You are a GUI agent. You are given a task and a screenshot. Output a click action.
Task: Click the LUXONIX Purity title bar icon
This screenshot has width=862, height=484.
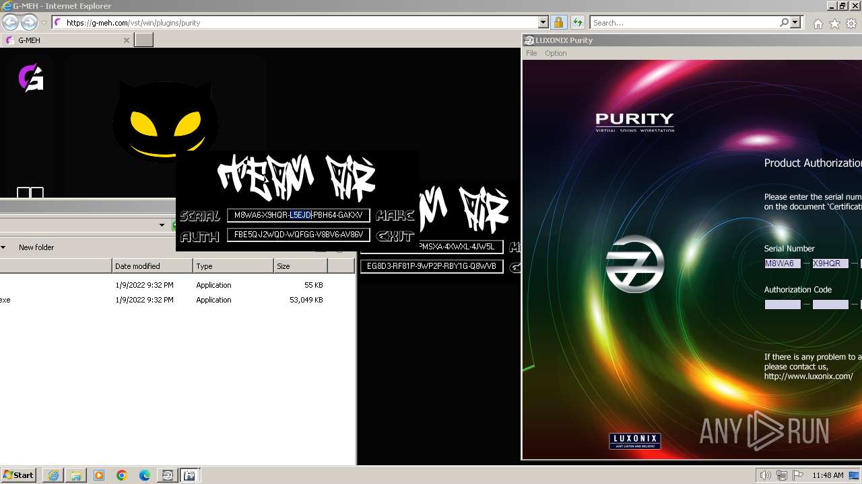point(529,40)
